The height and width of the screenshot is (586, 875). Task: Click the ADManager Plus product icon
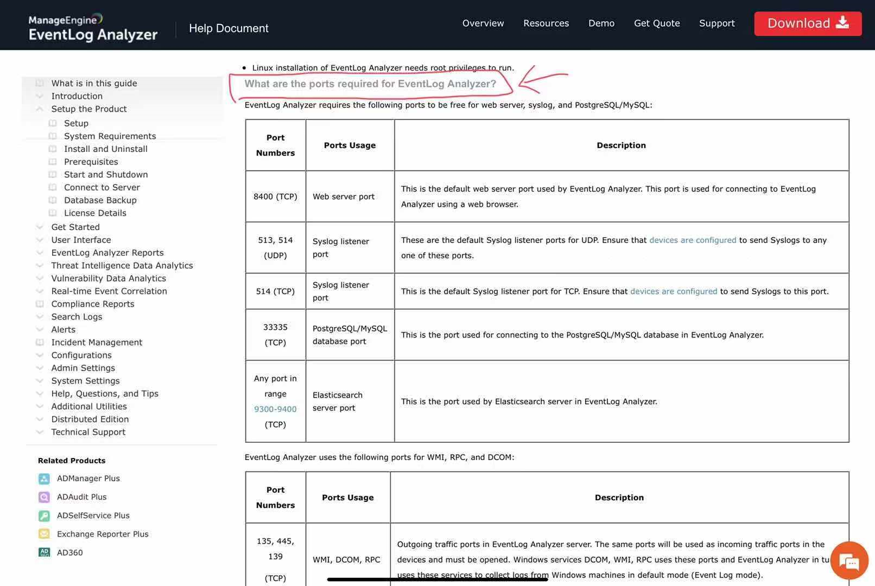(44, 479)
